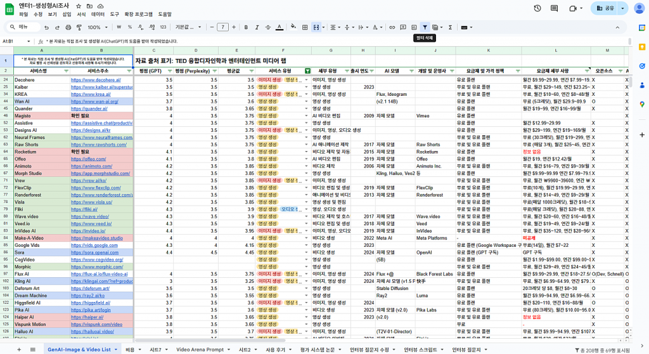This screenshot has height=354, width=649.
Task: Click the remove filter funnel icon
Action: (x=425, y=27)
